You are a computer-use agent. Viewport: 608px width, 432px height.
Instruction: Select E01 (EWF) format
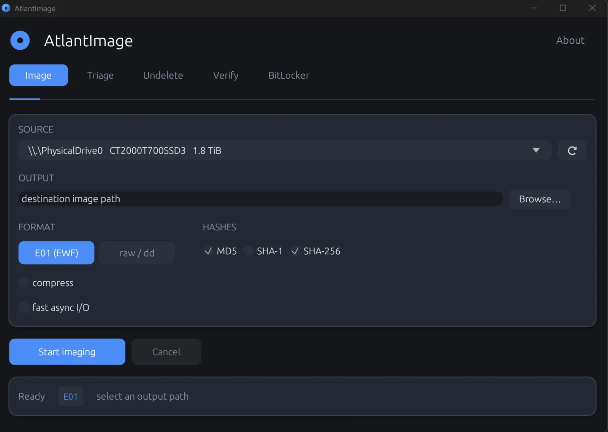[x=56, y=253]
